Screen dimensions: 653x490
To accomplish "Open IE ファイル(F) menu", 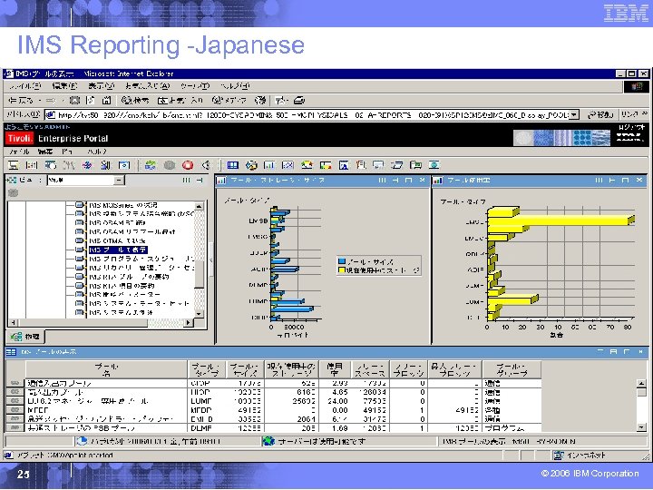I will (x=24, y=86).
